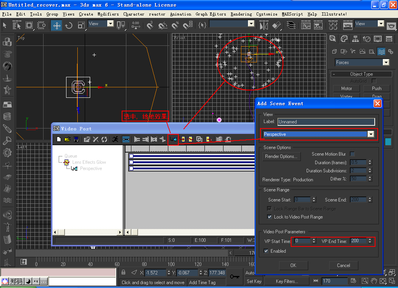The width and height of the screenshot is (398, 288).
Task: Toggle AutoGrid checkbox in Object Type
Action: (374, 81)
